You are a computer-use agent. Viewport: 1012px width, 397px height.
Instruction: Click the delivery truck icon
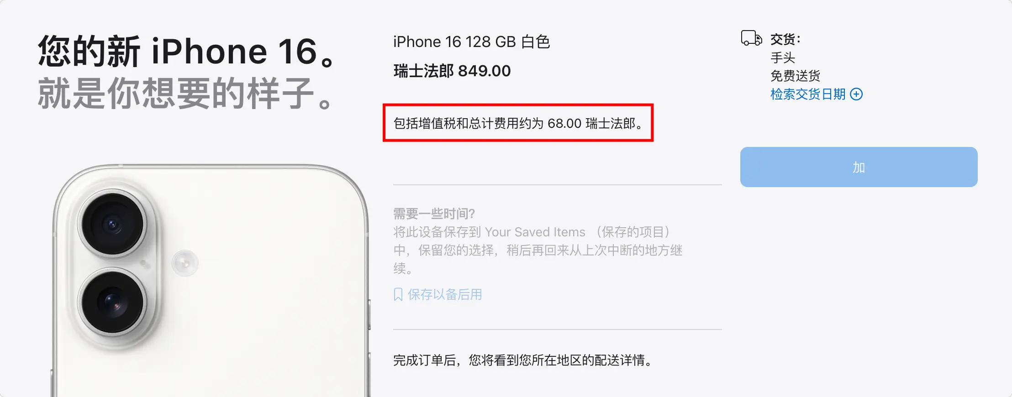tap(751, 38)
